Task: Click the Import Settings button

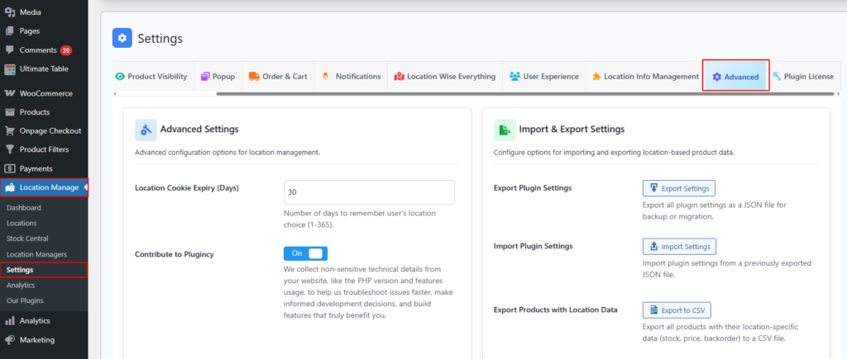Action: tap(679, 246)
